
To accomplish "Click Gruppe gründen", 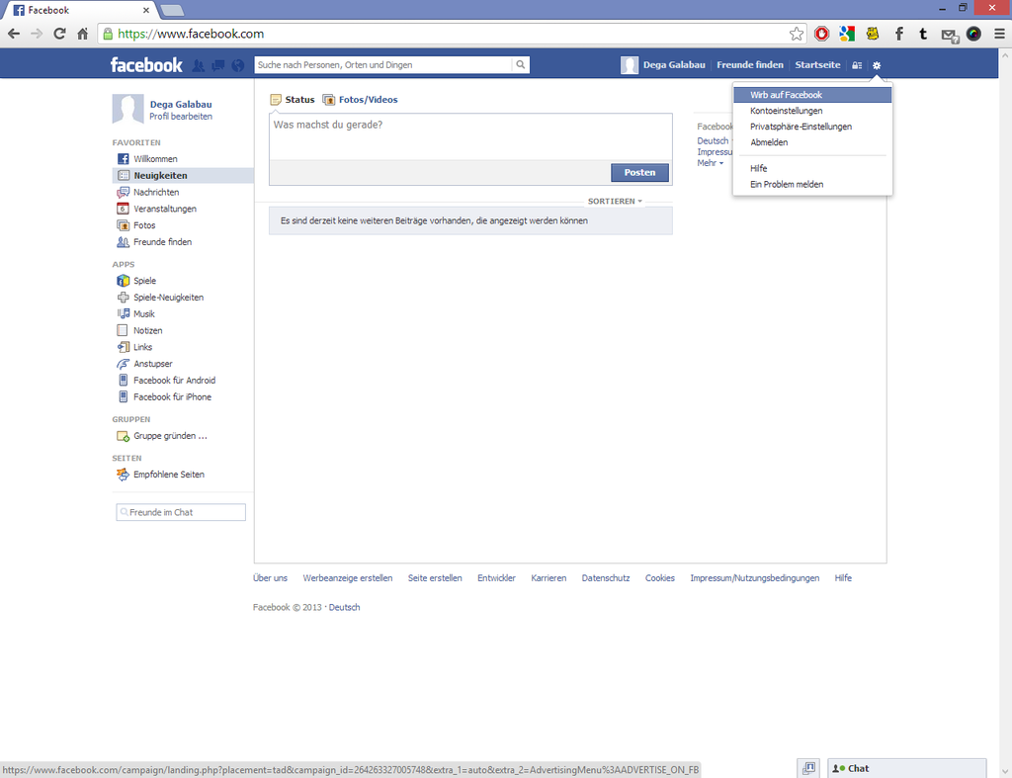I will pyautogui.click(x=170, y=436).
